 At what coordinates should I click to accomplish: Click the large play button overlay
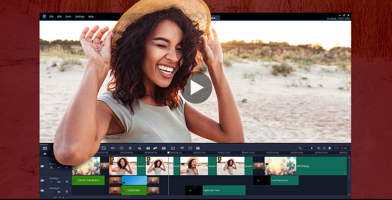tap(196, 87)
